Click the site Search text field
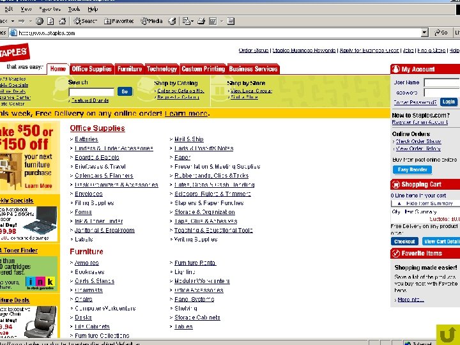Screen dimensions: 460x345 tap(91, 92)
